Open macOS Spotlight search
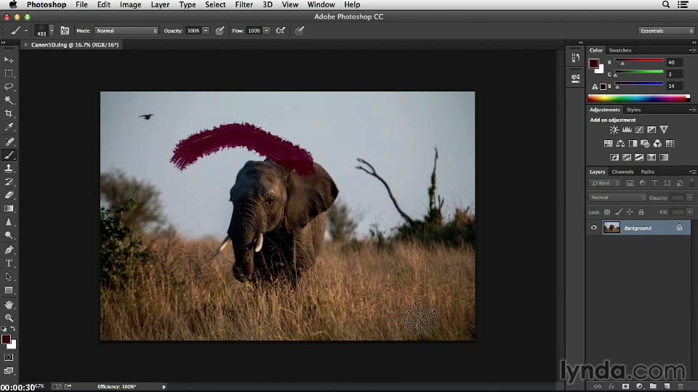Viewport: 698px width, 392px height. pyautogui.click(x=666, y=4)
